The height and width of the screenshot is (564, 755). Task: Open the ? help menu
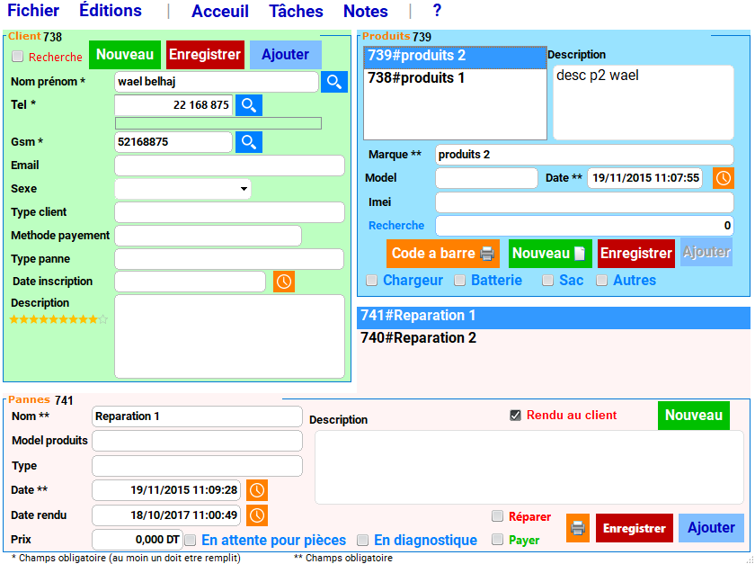(437, 11)
